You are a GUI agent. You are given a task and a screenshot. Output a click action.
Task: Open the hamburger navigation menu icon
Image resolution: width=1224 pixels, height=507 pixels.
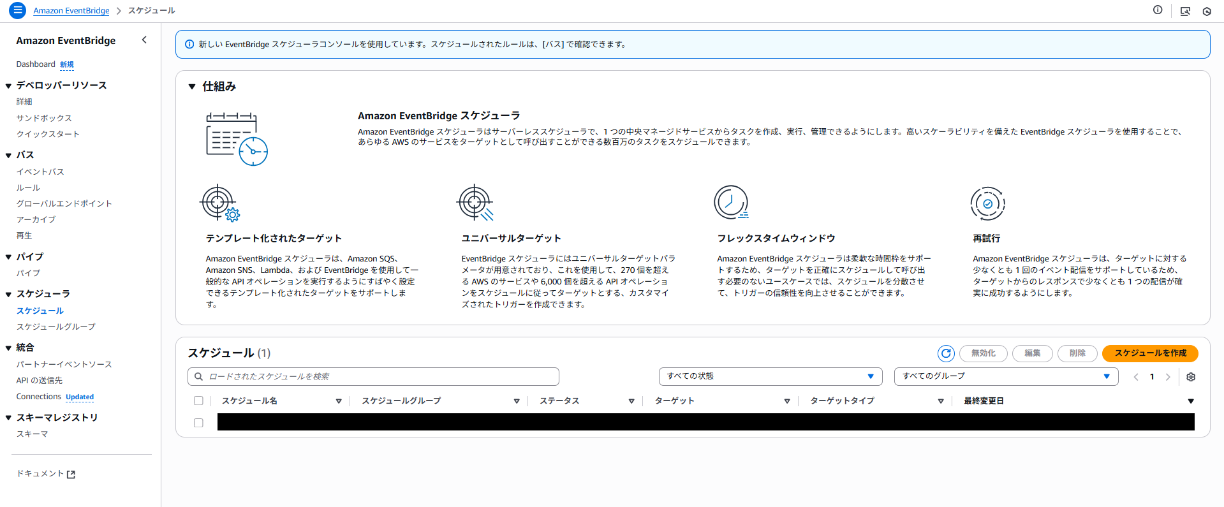coord(17,10)
